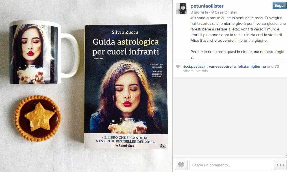This screenshot has width=287, height=172.
Task: Open petuniaollister's profile picture
Action: (x=182, y=8)
